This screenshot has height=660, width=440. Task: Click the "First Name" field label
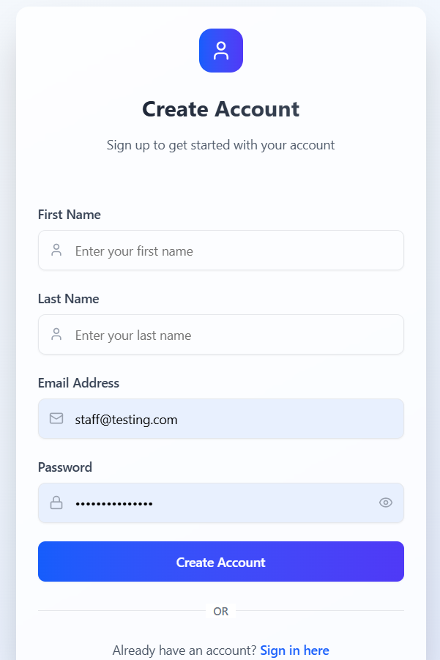(x=70, y=215)
